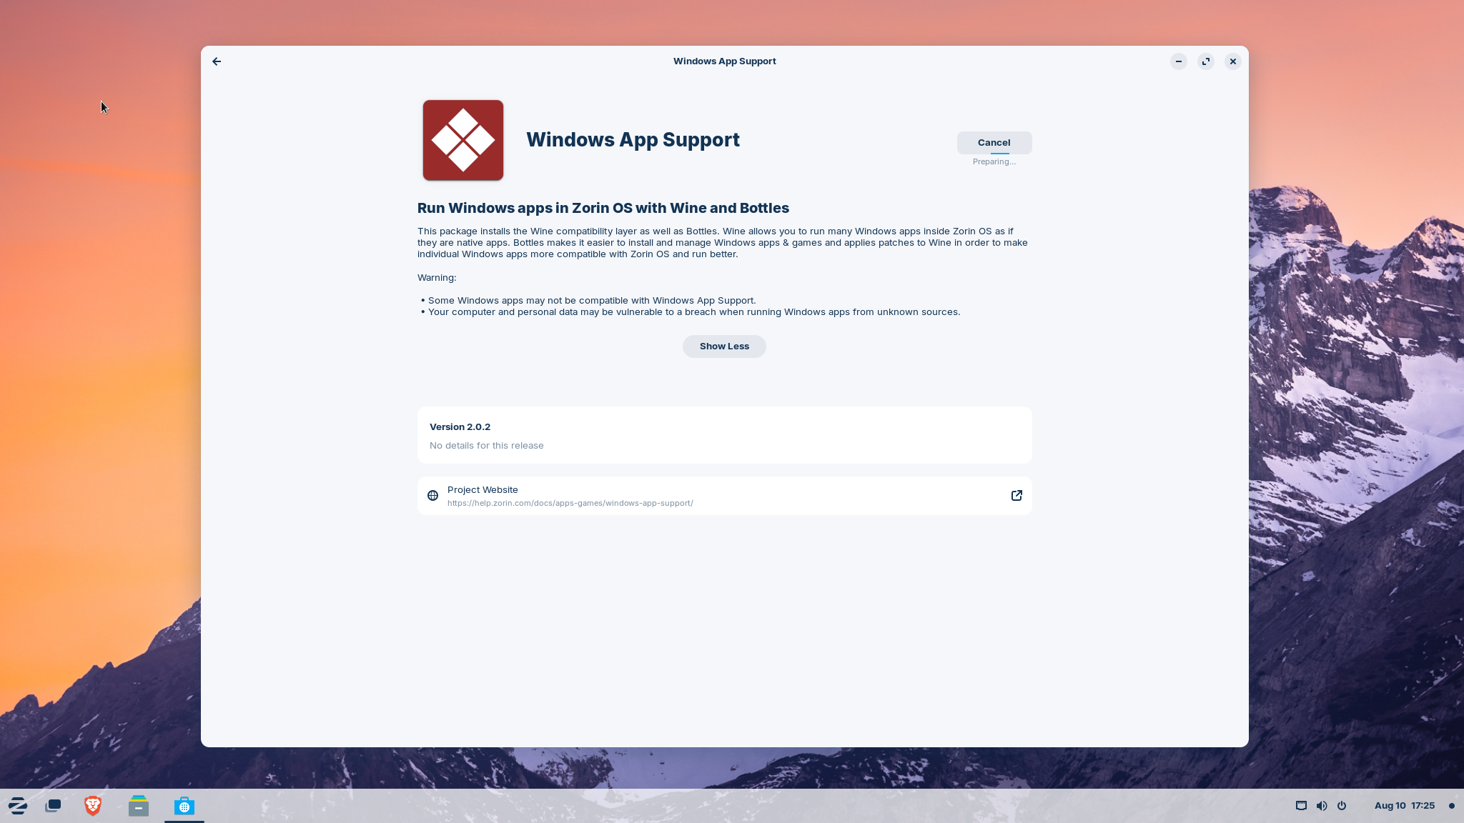This screenshot has width=1464, height=823.
Task: Click the globe icon beside Project Website
Action: (432, 495)
